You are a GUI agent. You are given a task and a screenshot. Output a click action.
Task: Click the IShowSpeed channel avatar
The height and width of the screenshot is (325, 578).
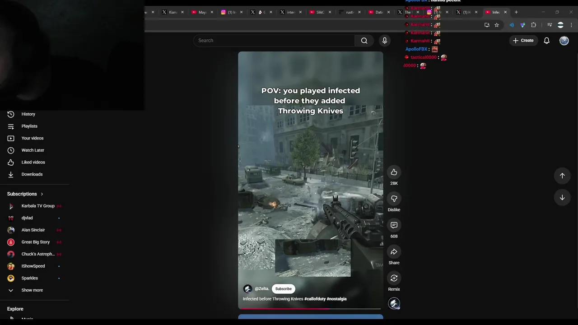tap(11, 266)
